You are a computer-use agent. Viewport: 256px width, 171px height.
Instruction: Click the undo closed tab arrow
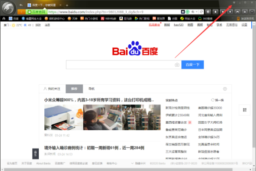pyautogui.click(x=21, y=5)
